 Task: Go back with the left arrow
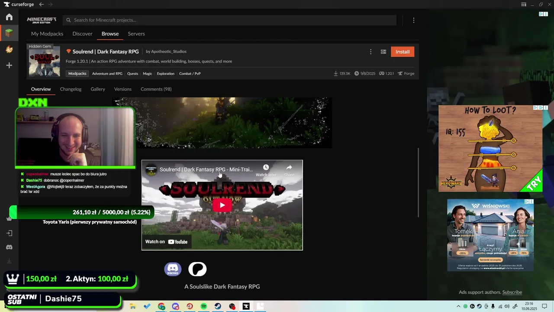(42, 4)
